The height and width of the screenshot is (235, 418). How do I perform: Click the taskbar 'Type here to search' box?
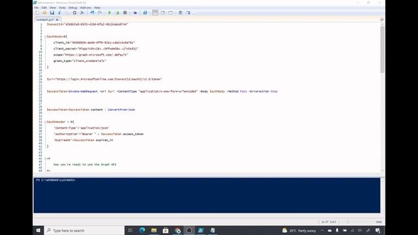click(84, 230)
